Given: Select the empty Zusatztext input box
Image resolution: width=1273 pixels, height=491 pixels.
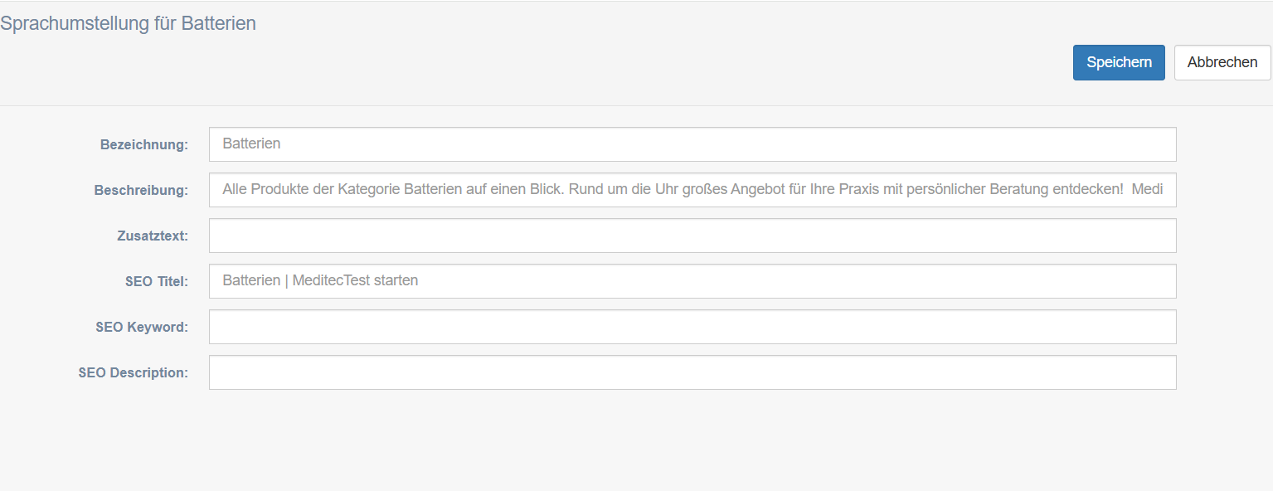Looking at the screenshot, I should click(692, 236).
